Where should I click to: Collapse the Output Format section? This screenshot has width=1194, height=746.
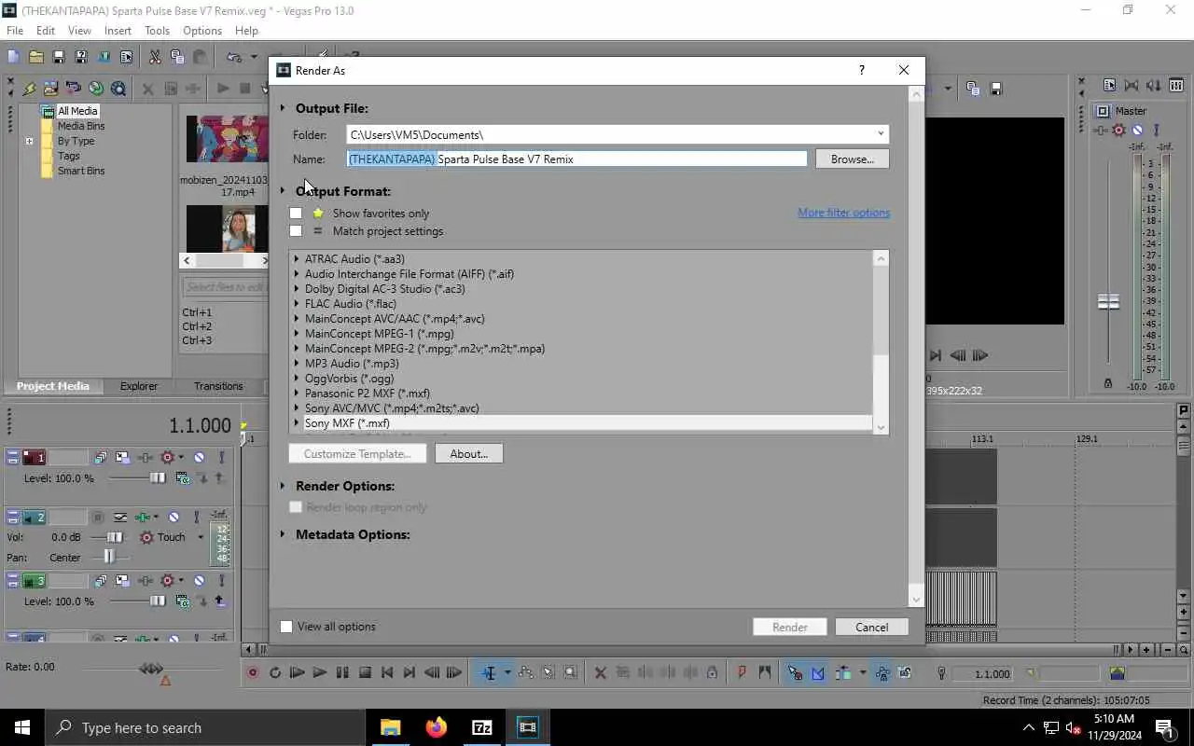tap(283, 191)
